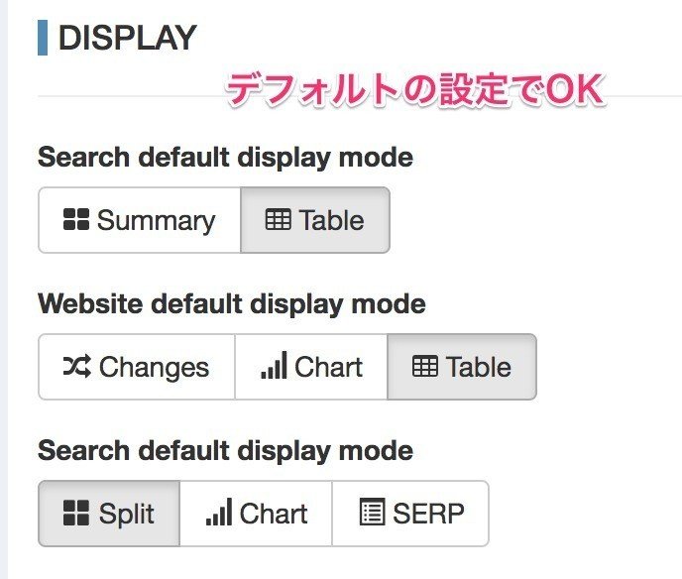Enable the Split display mode label
The width and height of the screenshot is (682, 579).
pos(127,514)
